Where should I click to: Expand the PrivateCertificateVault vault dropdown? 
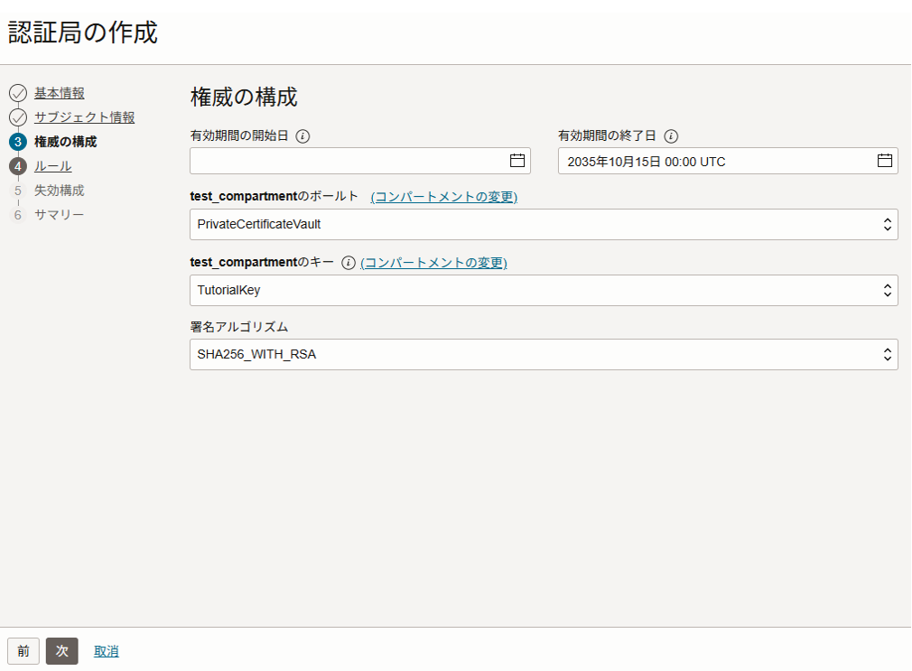[x=544, y=224]
